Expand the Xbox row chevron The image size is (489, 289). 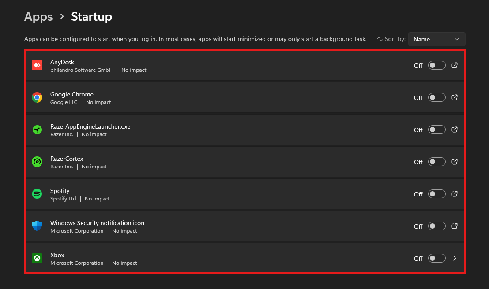pos(455,258)
